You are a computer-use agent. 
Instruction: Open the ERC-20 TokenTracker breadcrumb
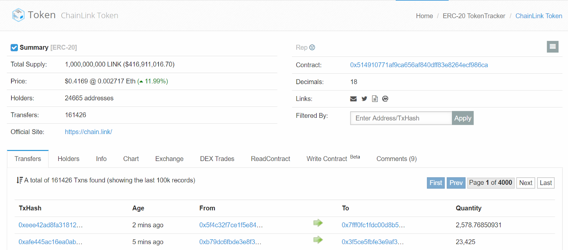(x=474, y=16)
